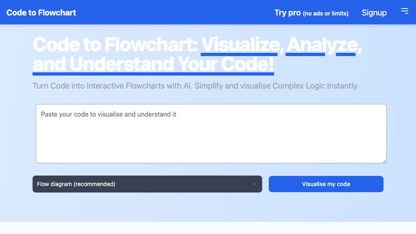
Task: Click the Try pro (no ads or limits) link
Action: (x=312, y=13)
